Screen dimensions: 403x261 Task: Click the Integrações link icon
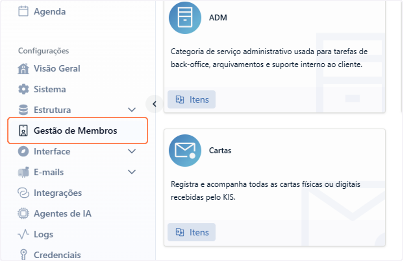[x=23, y=193]
